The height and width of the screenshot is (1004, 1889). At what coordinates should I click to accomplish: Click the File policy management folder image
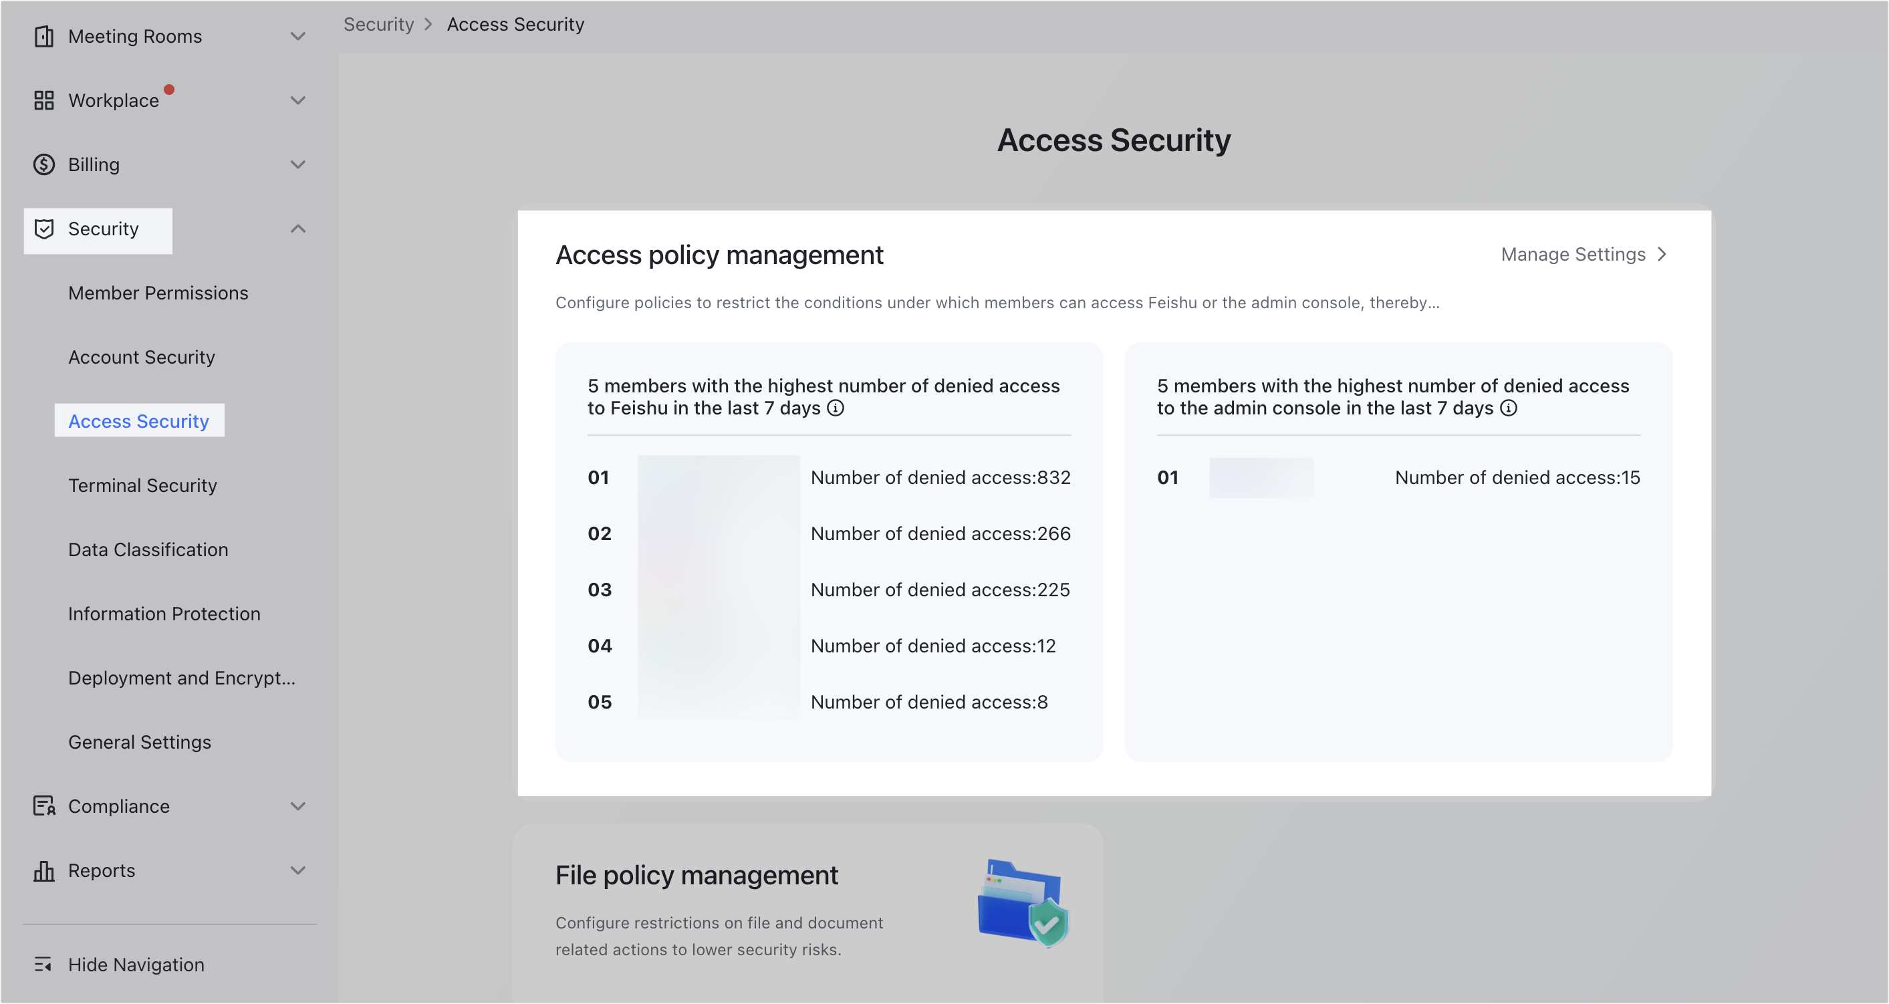tap(1023, 904)
